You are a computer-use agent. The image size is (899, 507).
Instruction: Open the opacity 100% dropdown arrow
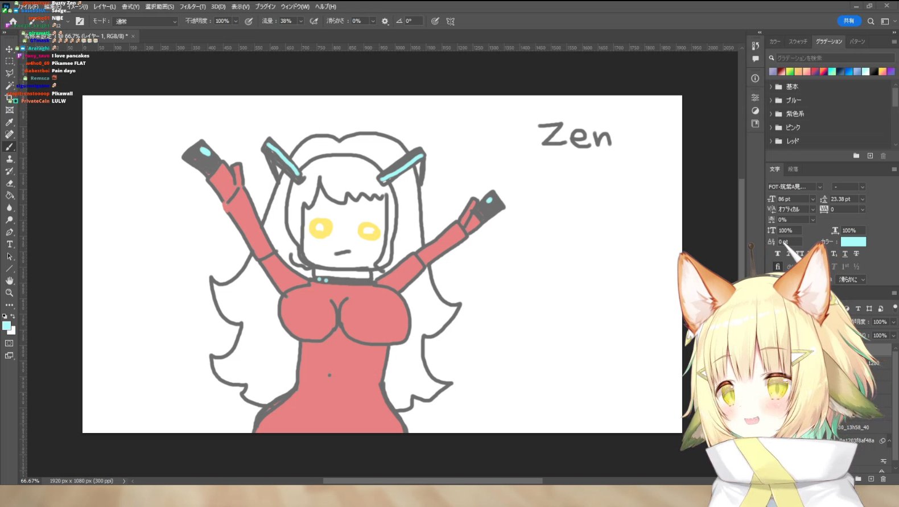pos(236,21)
